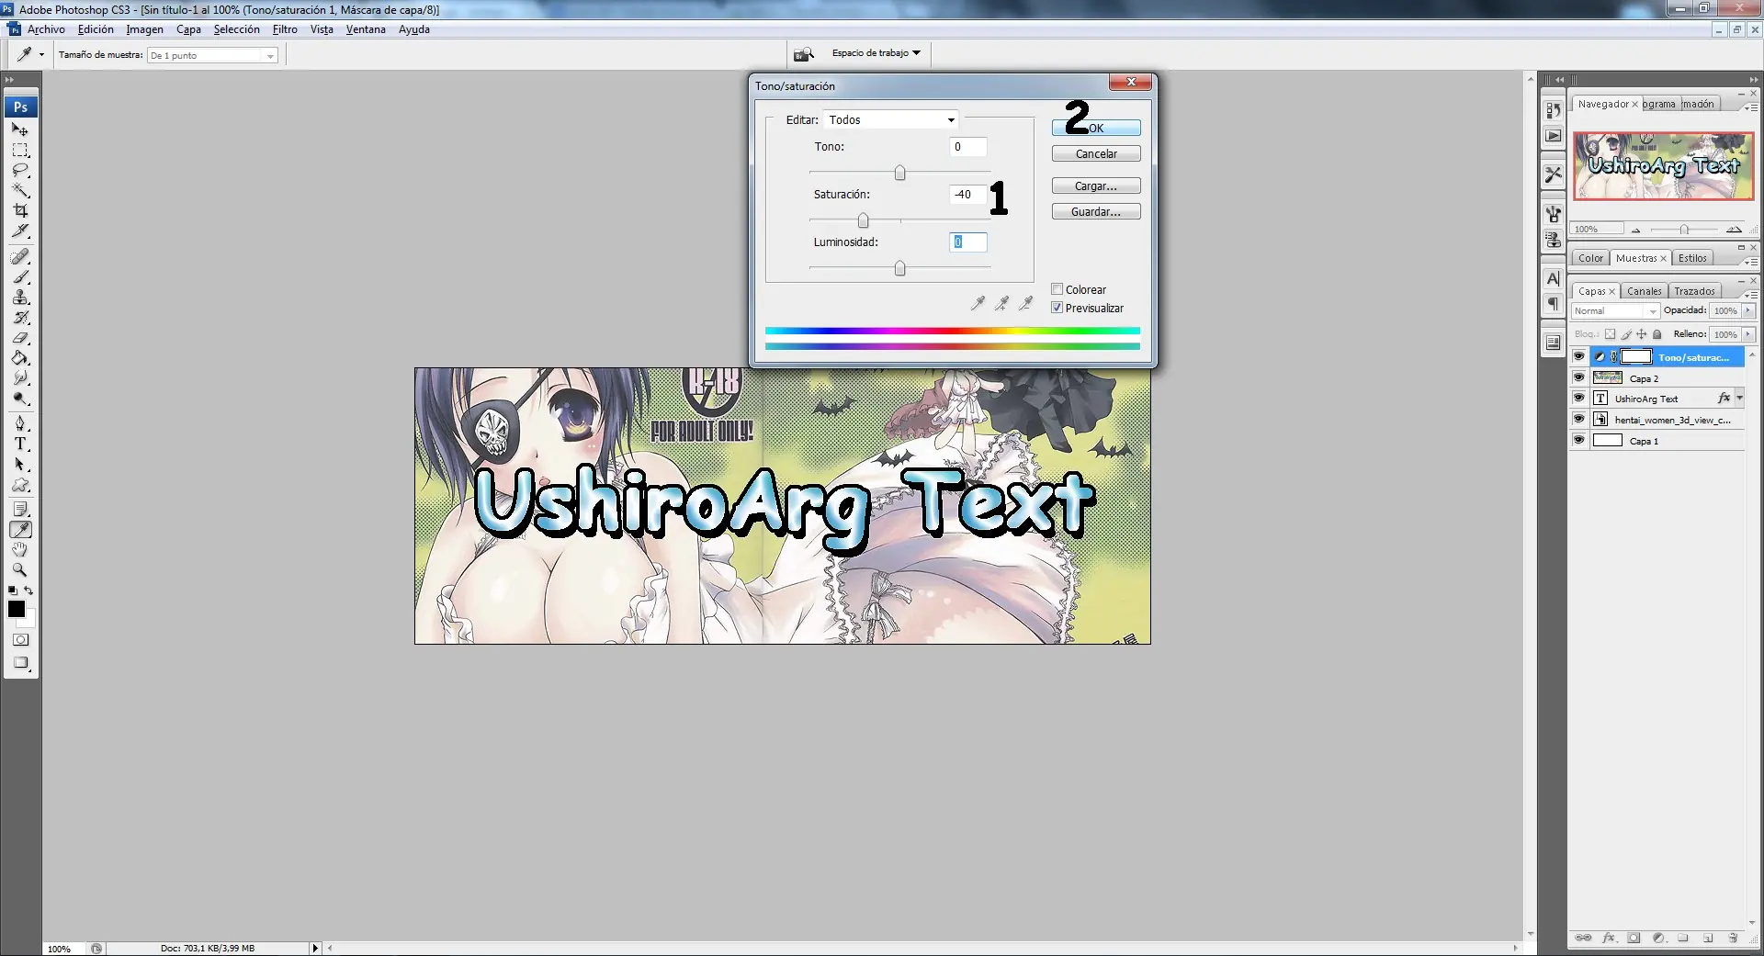This screenshot has height=956, width=1764.
Task: Select the History Brush tool
Action: coord(20,317)
